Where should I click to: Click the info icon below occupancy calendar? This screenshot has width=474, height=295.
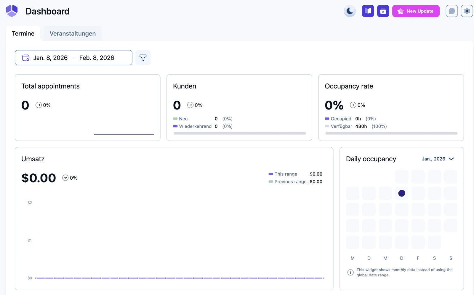point(350,272)
